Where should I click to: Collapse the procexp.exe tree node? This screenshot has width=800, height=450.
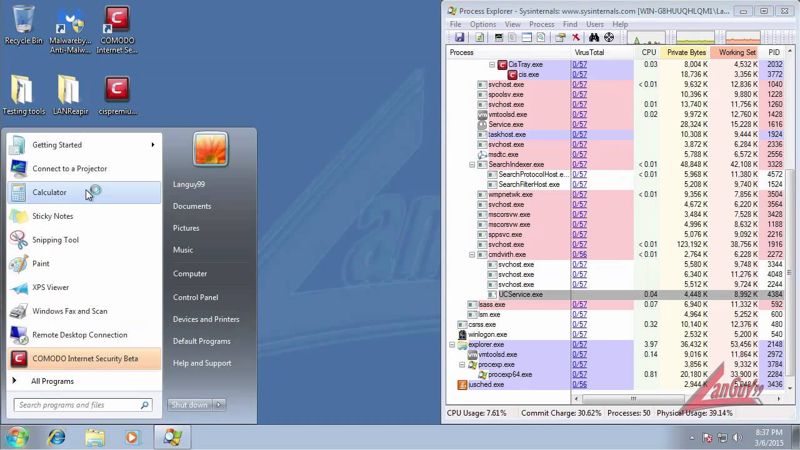tap(462, 364)
